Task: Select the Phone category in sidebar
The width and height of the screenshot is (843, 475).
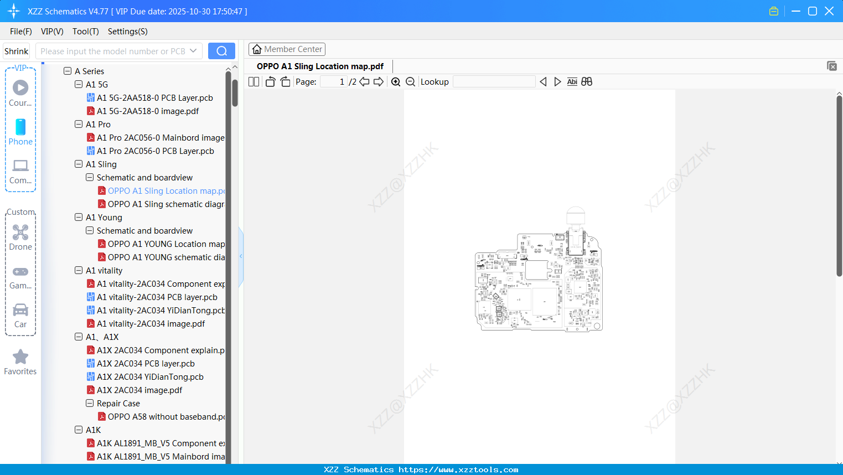Action: [x=20, y=132]
